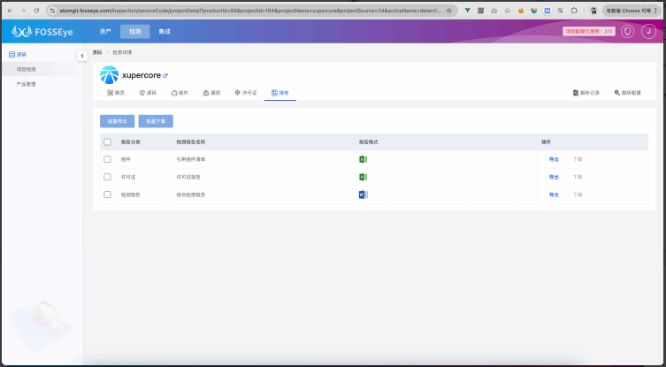Open 解析配置 parse settings
Viewport: 666px width, 367px height.
tap(627, 93)
